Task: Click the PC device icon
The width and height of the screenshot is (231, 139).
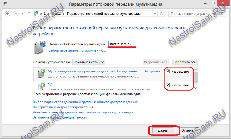Action: [41, 86]
